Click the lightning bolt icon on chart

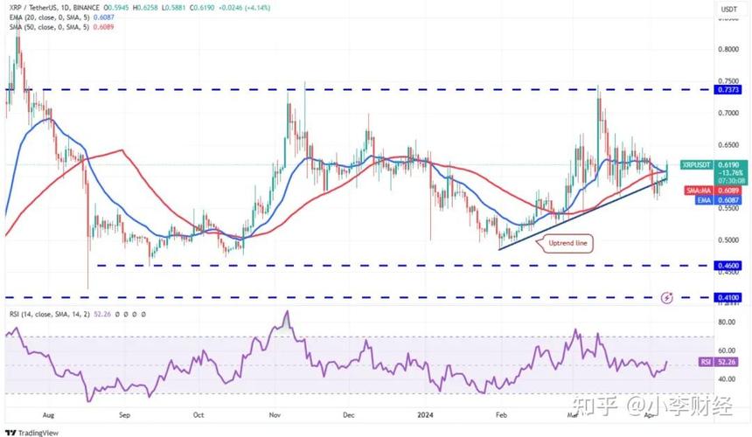click(x=668, y=297)
